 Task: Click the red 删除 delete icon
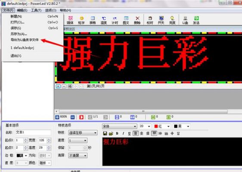click(137, 20)
